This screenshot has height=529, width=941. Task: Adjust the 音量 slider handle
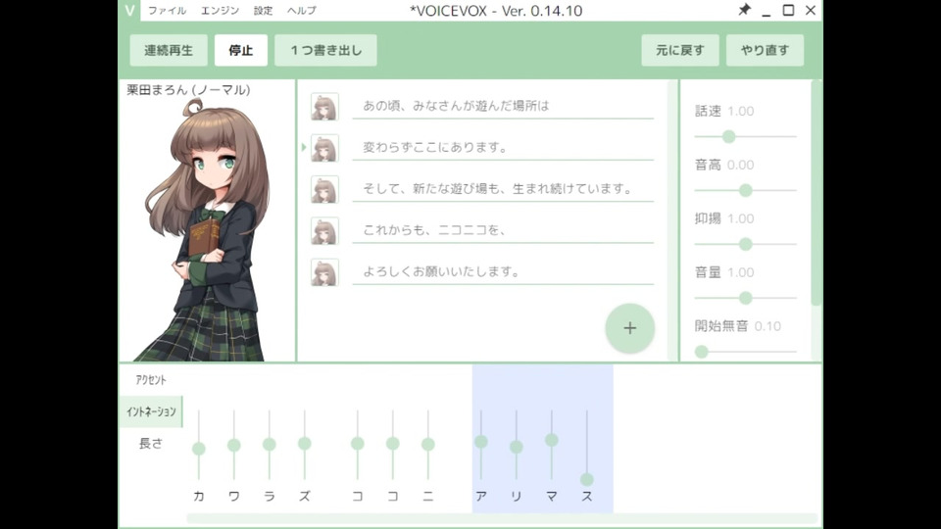tap(745, 298)
